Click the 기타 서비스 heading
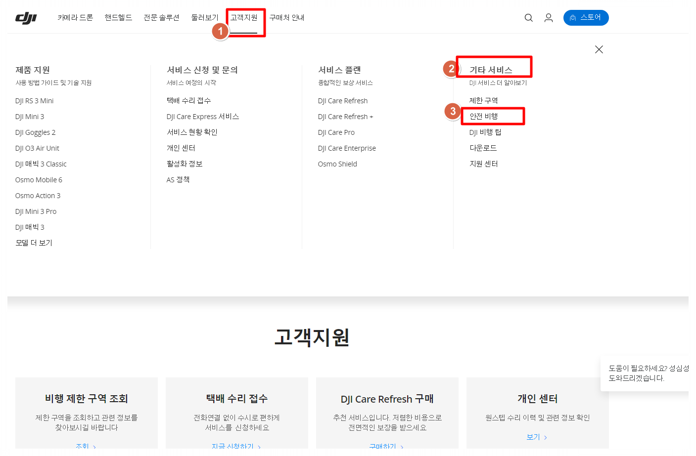This screenshot has width=696, height=456. [x=491, y=70]
